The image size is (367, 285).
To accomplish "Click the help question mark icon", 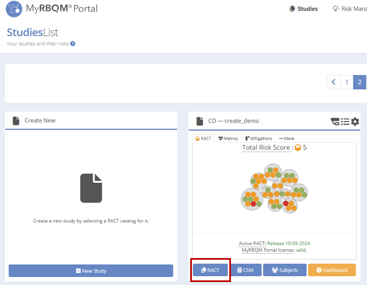I will coord(73,44).
